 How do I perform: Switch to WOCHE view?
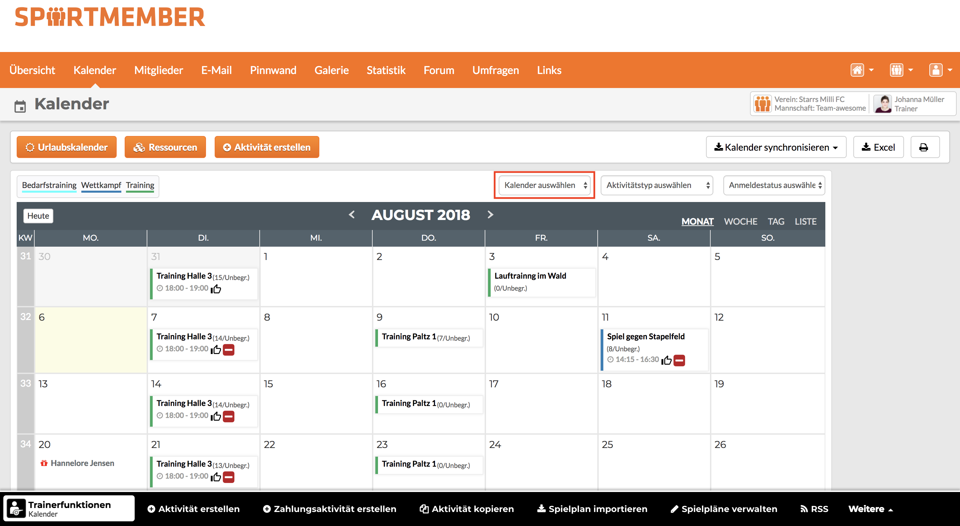[x=741, y=221]
